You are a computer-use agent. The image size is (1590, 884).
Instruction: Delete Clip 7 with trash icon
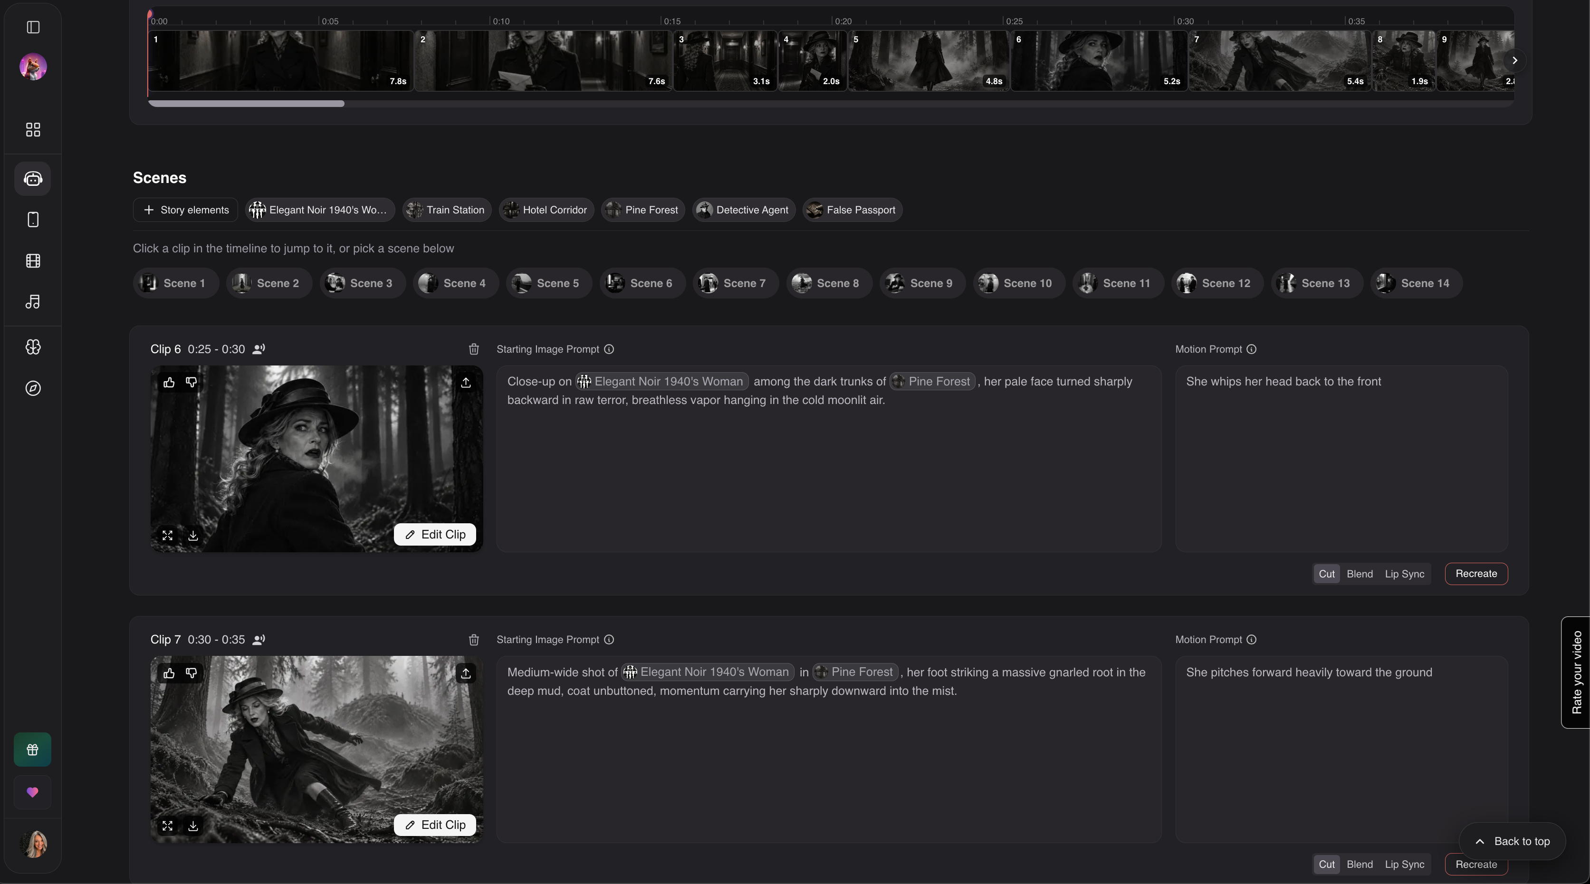click(x=473, y=640)
